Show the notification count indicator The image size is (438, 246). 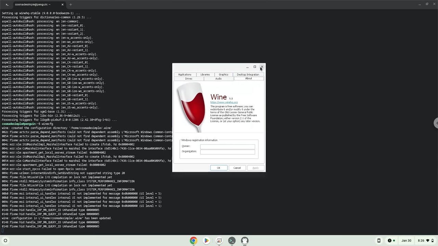[389, 241]
